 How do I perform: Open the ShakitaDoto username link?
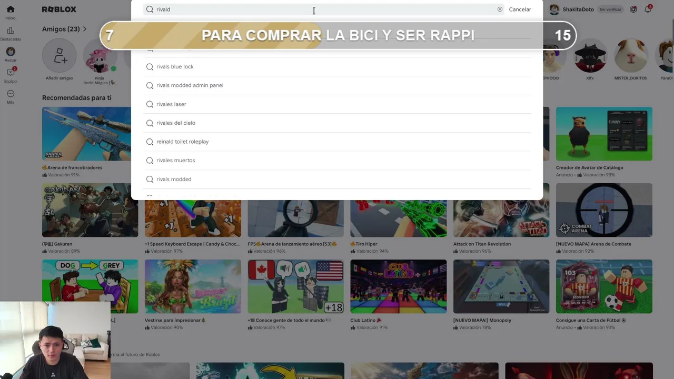click(578, 9)
